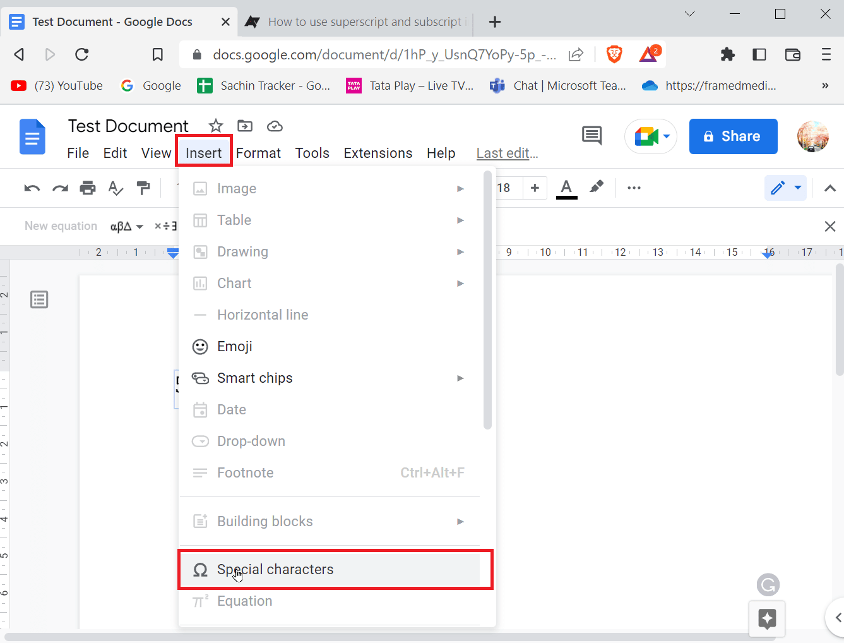This screenshot has height=643, width=844.
Task: Expand the Table submenu
Action: click(329, 220)
